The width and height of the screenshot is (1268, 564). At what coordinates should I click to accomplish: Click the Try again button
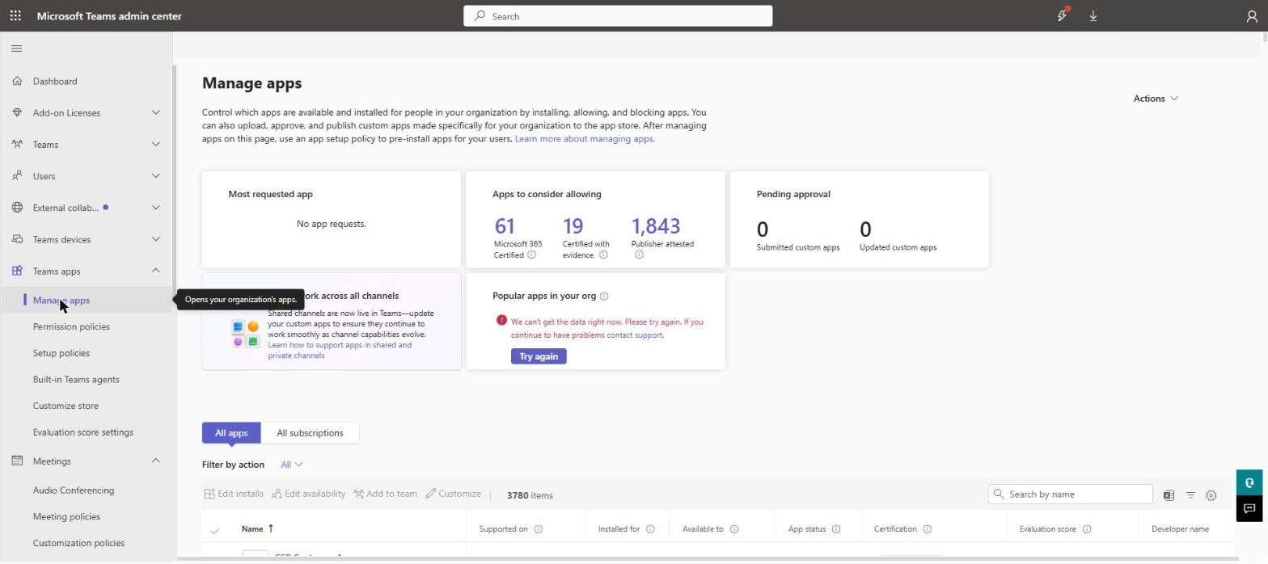[539, 356]
